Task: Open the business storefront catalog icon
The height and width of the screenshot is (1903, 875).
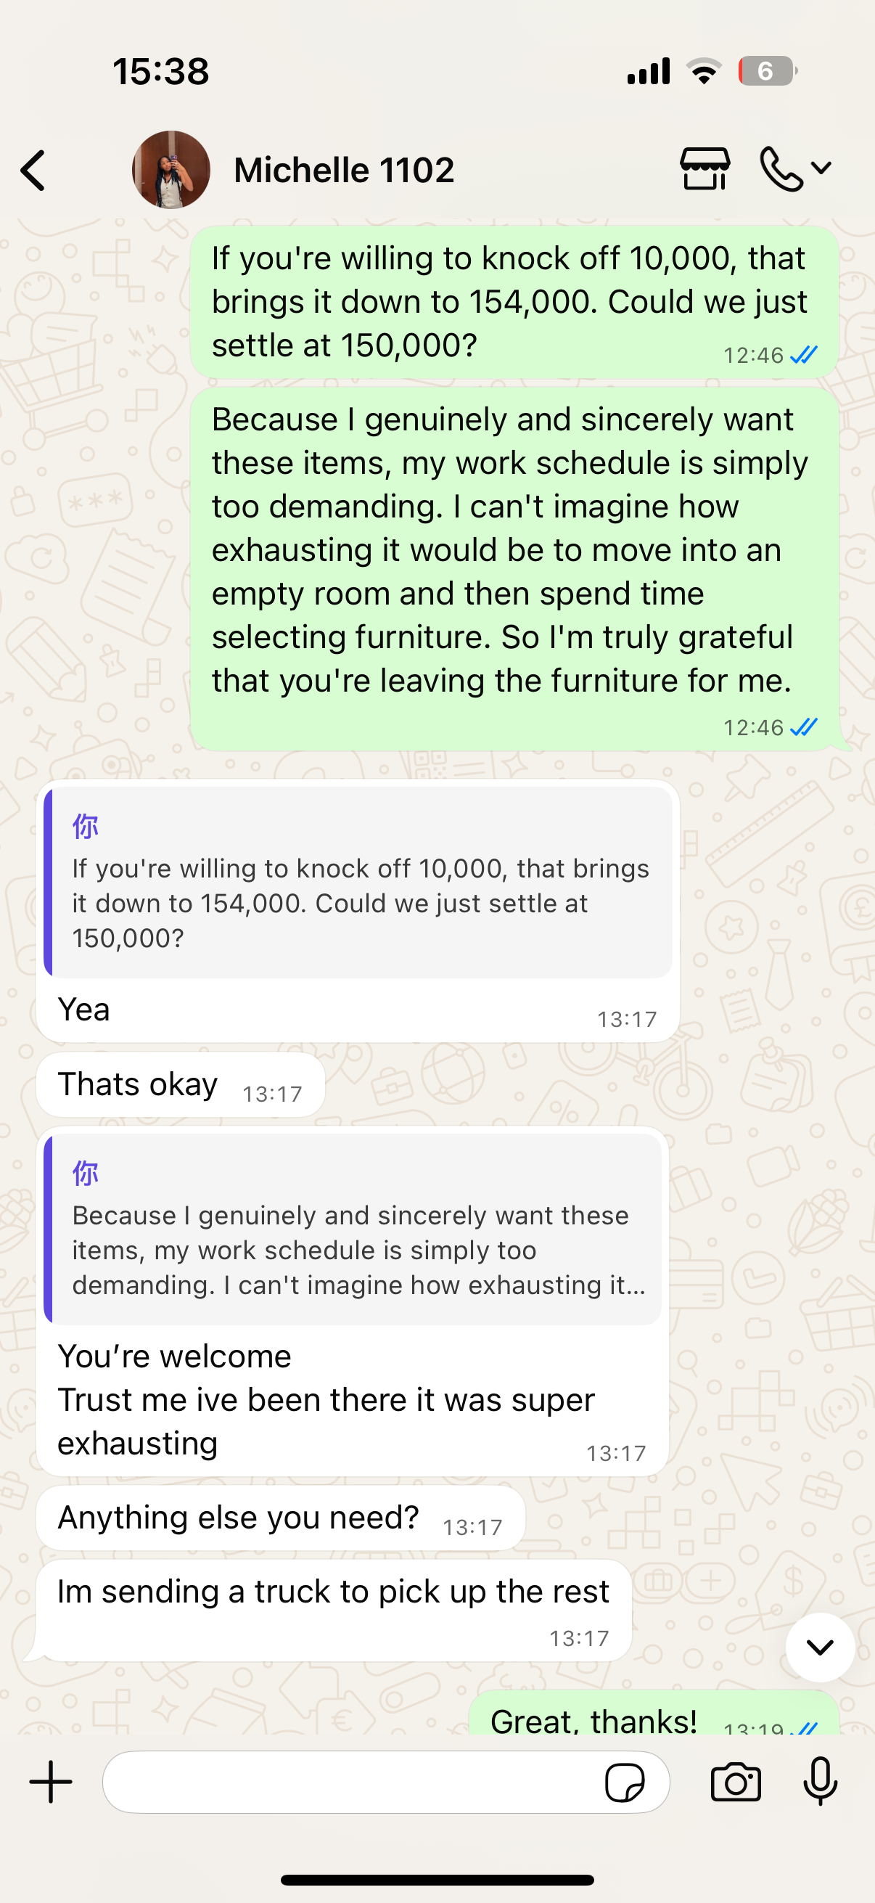Action: (704, 169)
